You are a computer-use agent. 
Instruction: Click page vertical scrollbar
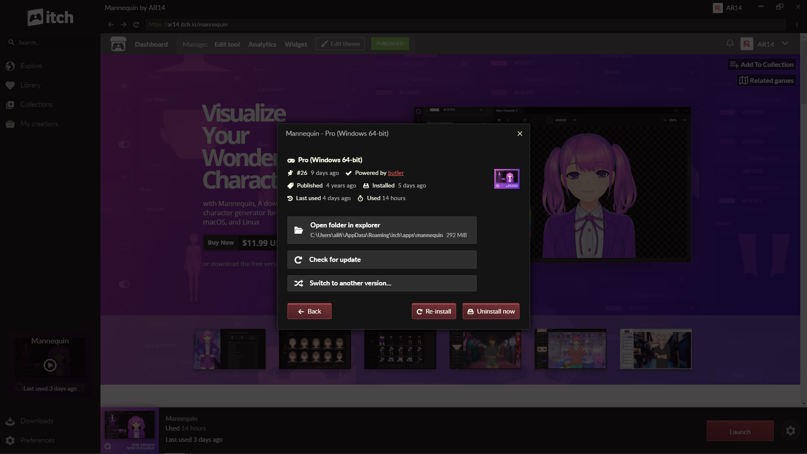click(x=804, y=71)
